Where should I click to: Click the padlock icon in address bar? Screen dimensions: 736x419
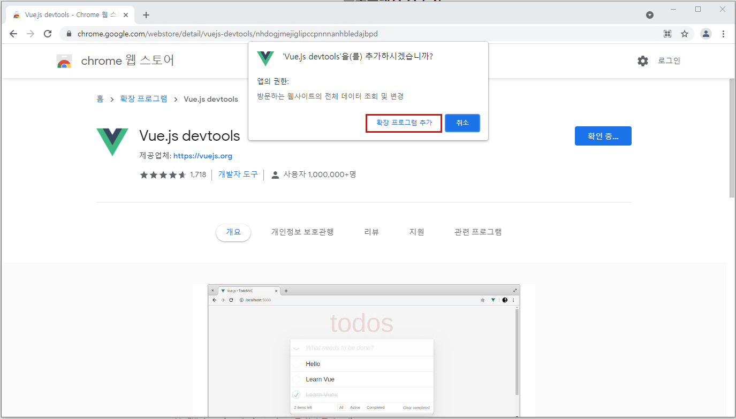pyautogui.click(x=69, y=34)
